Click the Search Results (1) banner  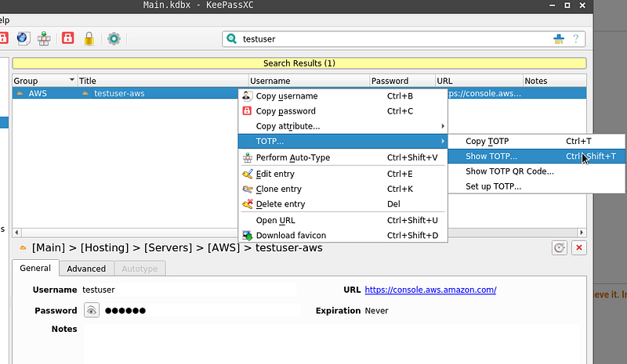pos(299,63)
